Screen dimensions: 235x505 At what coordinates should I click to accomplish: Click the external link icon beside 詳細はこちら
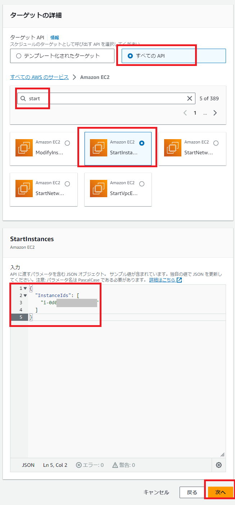179,280
